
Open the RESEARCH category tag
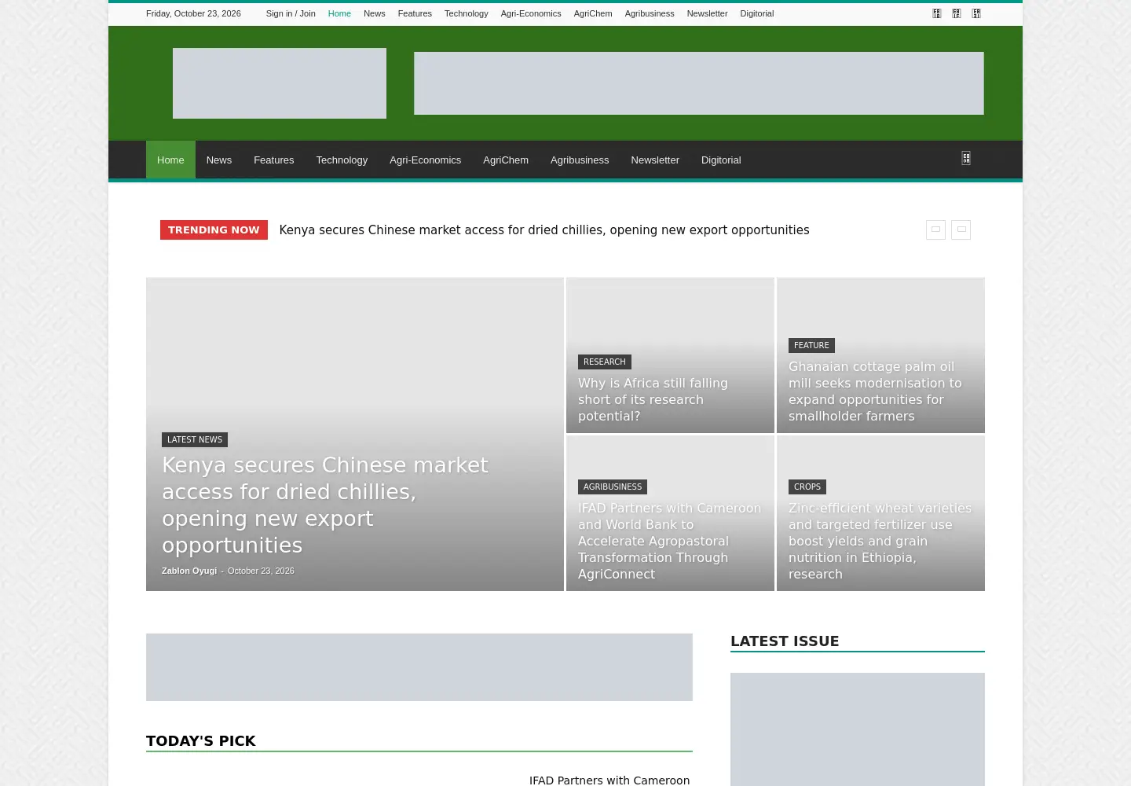605,362
